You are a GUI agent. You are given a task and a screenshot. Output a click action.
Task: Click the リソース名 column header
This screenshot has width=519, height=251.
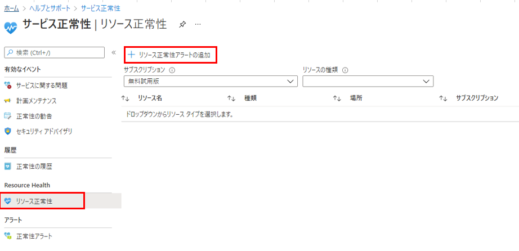tap(150, 98)
